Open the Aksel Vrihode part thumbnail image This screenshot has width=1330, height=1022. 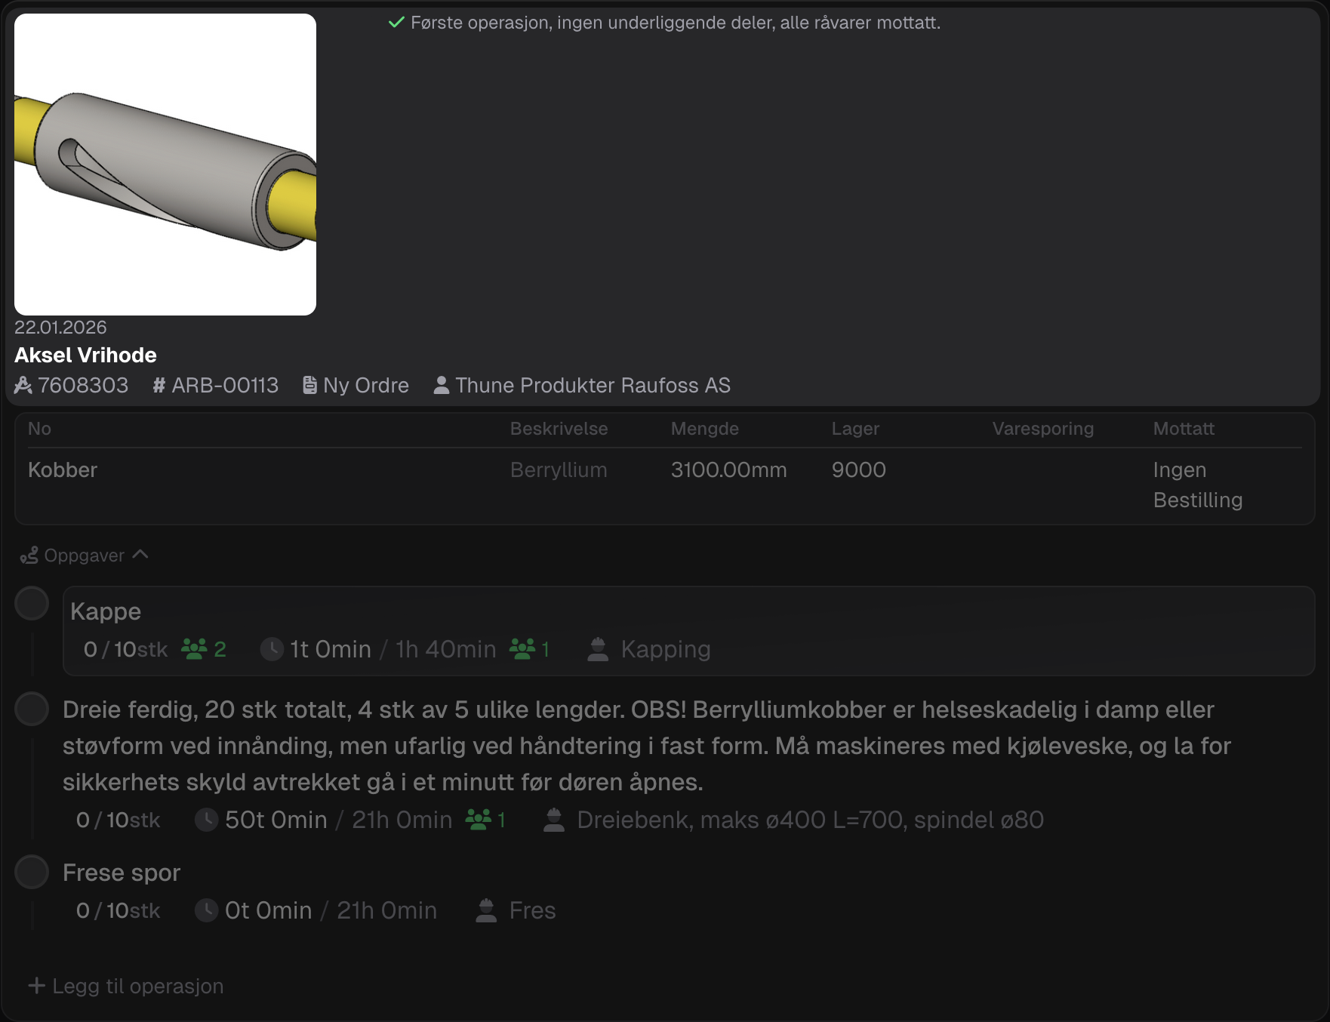pos(165,165)
